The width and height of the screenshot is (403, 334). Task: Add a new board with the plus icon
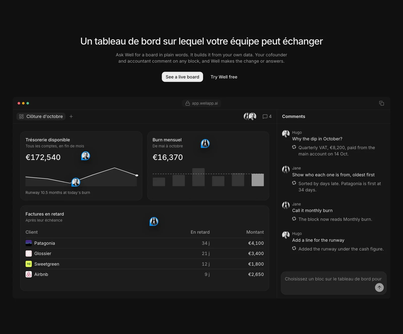coord(71,116)
